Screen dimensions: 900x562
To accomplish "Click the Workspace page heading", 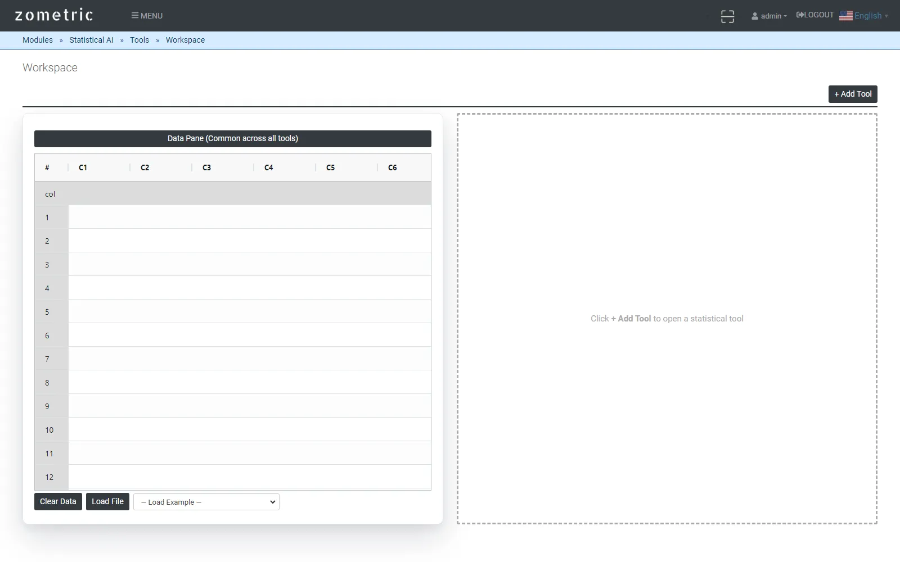I will (x=50, y=67).
